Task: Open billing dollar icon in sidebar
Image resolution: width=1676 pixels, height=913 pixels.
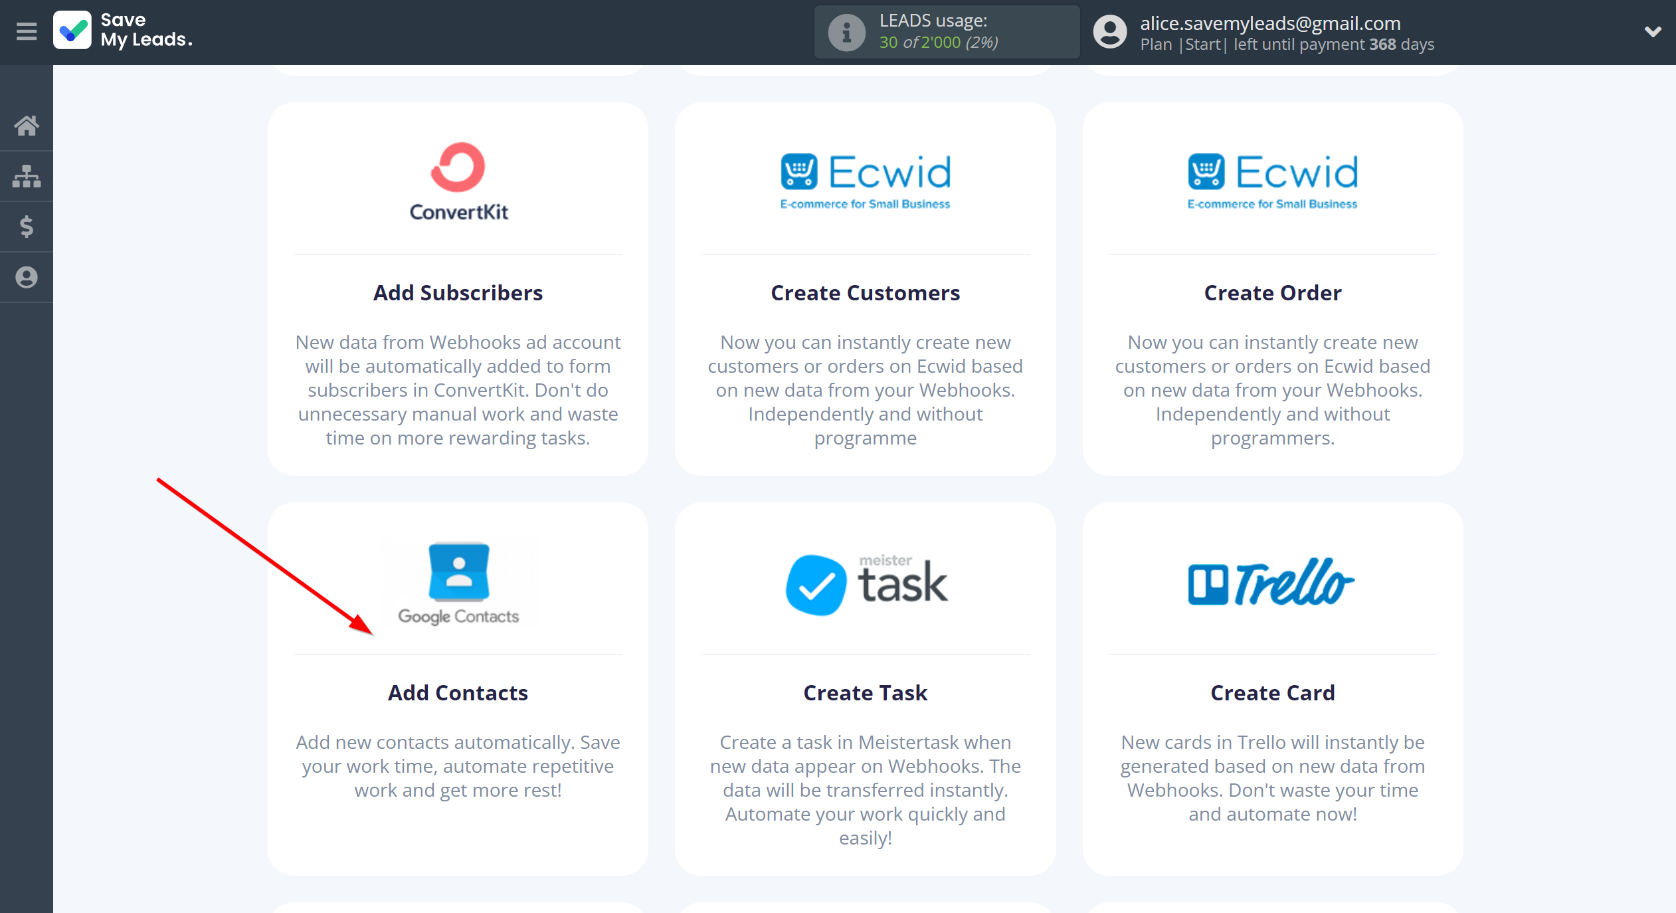Action: point(27,227)
